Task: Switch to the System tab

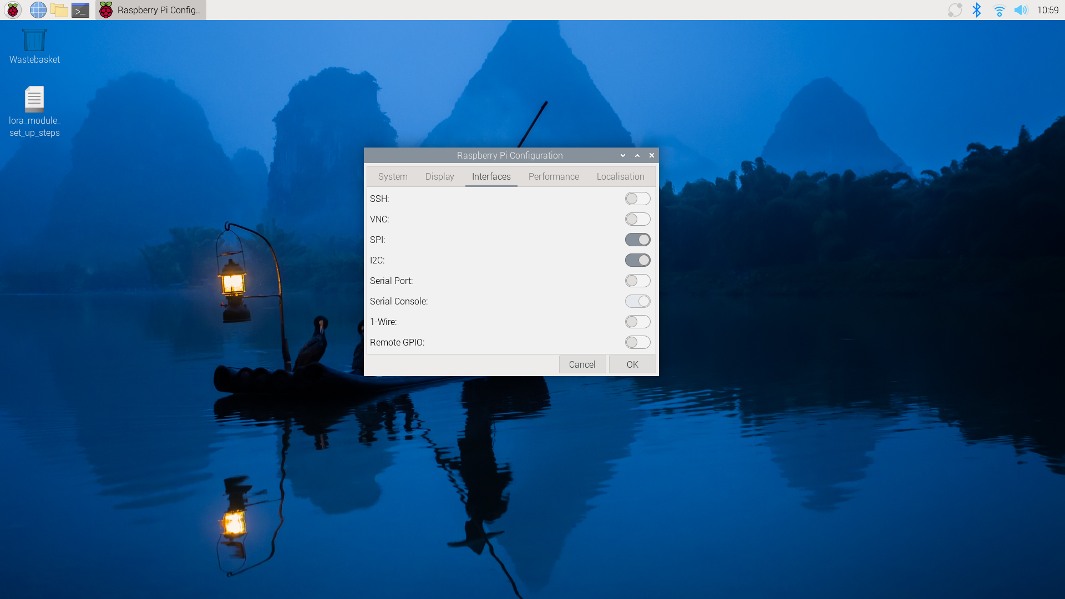Action: 393,176
